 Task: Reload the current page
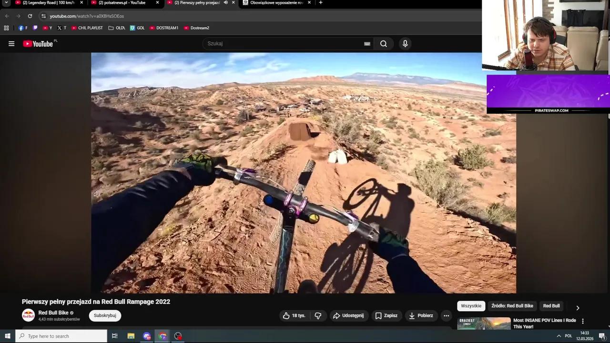coord(30,16)
